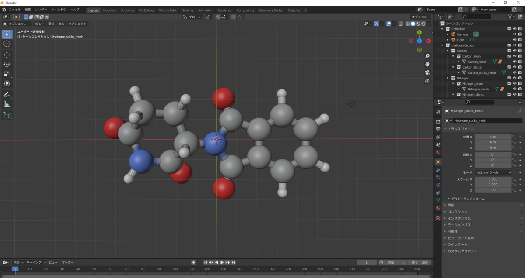This screenshot has height=278, width=525.
Task: Open the マーカー timeline menu
Action: pos(67,262)
